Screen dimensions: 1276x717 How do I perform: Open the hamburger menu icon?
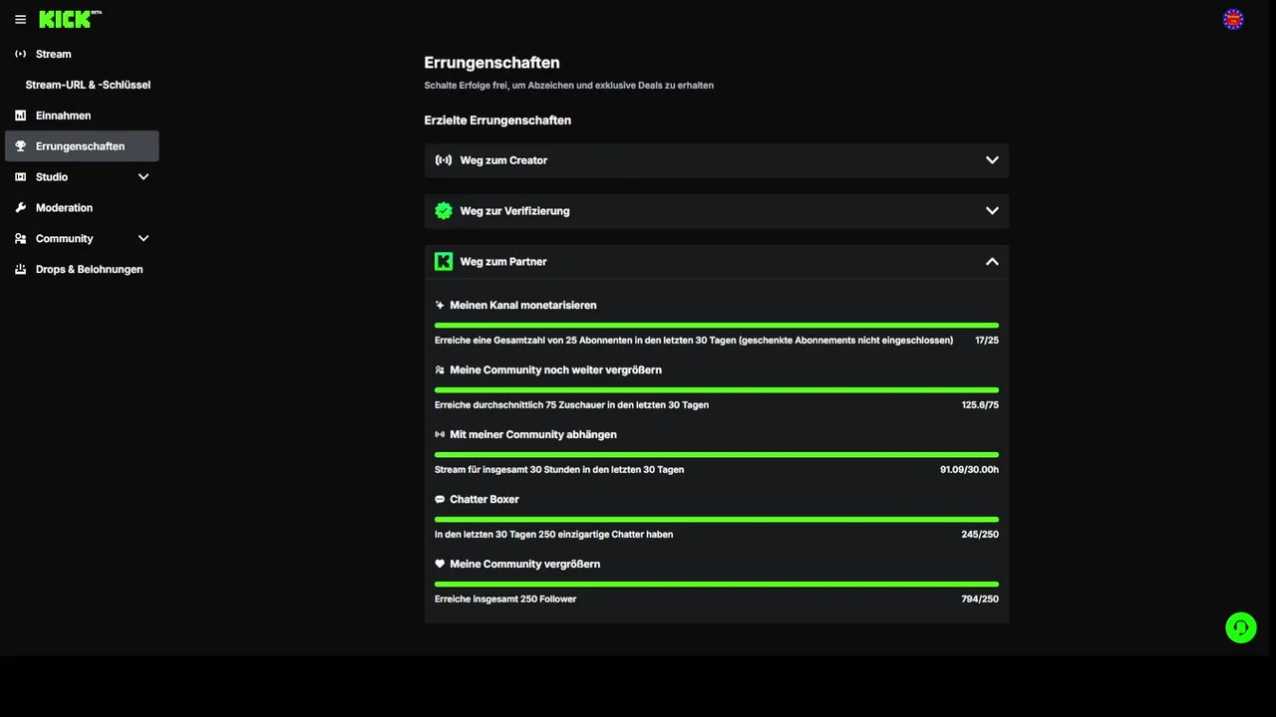pos(20,19)
